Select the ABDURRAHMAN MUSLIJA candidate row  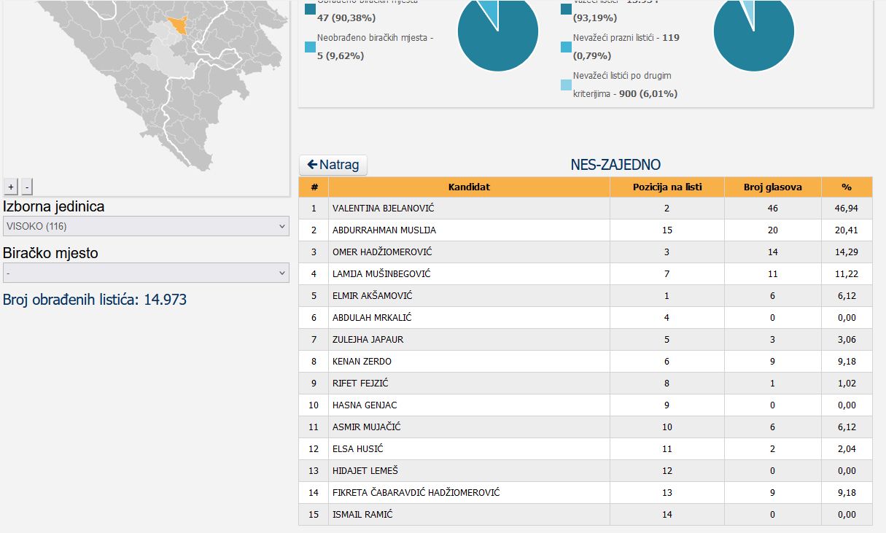[x=586, y=230]
